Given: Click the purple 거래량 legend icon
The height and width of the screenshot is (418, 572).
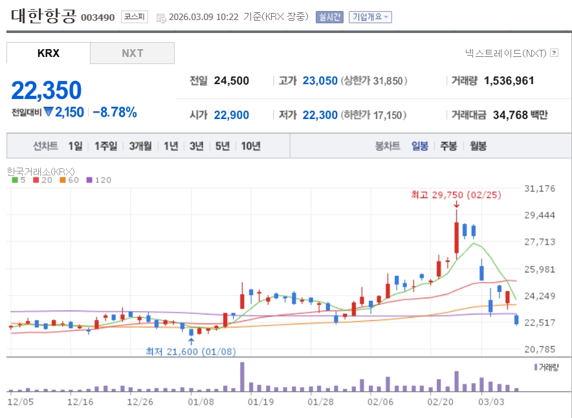Looking at the screenshot, I should click(x=536, y=367).
